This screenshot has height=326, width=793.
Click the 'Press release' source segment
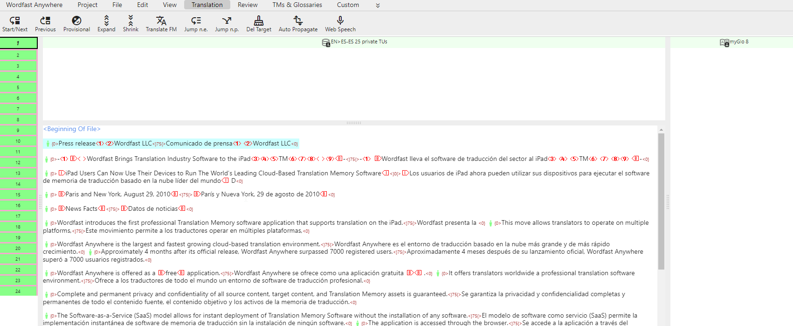click(x=77, y=143)
